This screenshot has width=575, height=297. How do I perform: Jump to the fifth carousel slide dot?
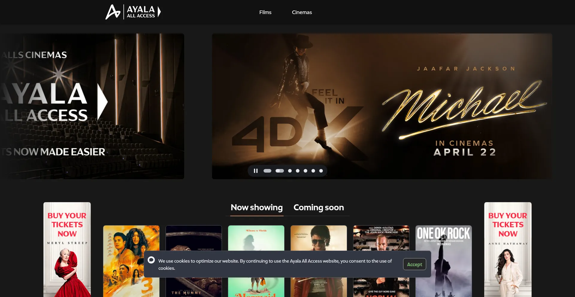point(305,171)
